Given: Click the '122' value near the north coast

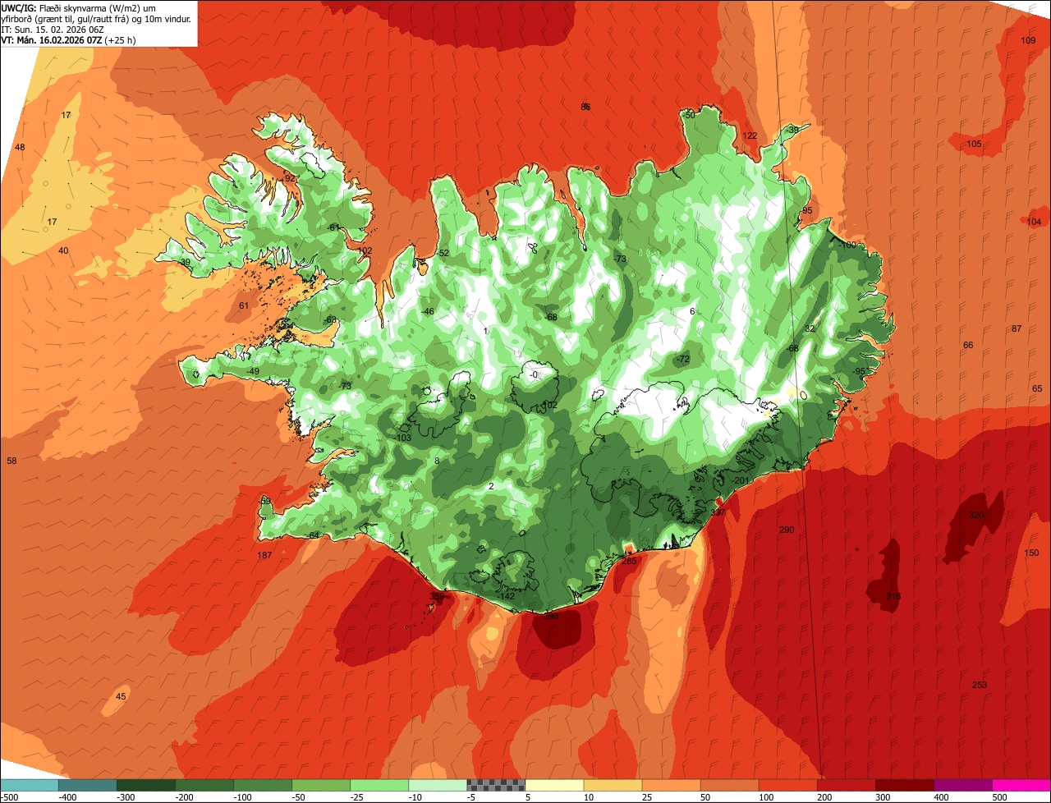Looking at the screenshot, I should tap(750, 135).
